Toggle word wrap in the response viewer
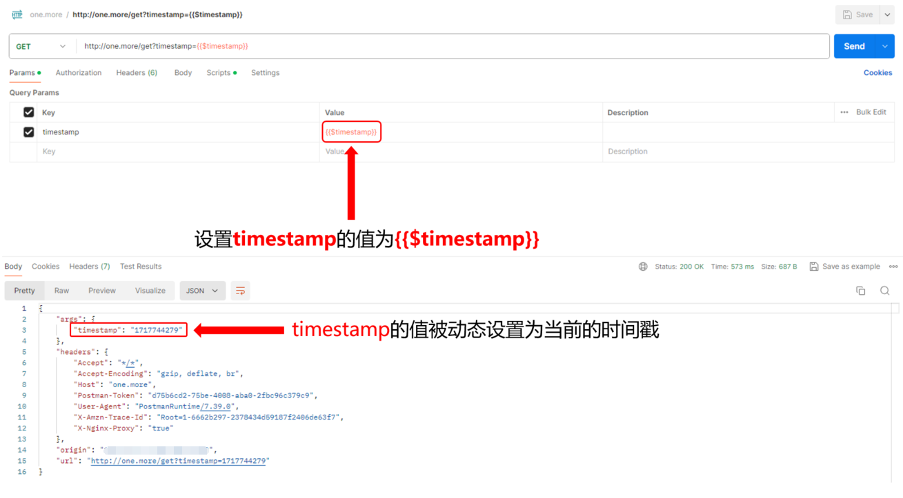 tap(240, 290)
